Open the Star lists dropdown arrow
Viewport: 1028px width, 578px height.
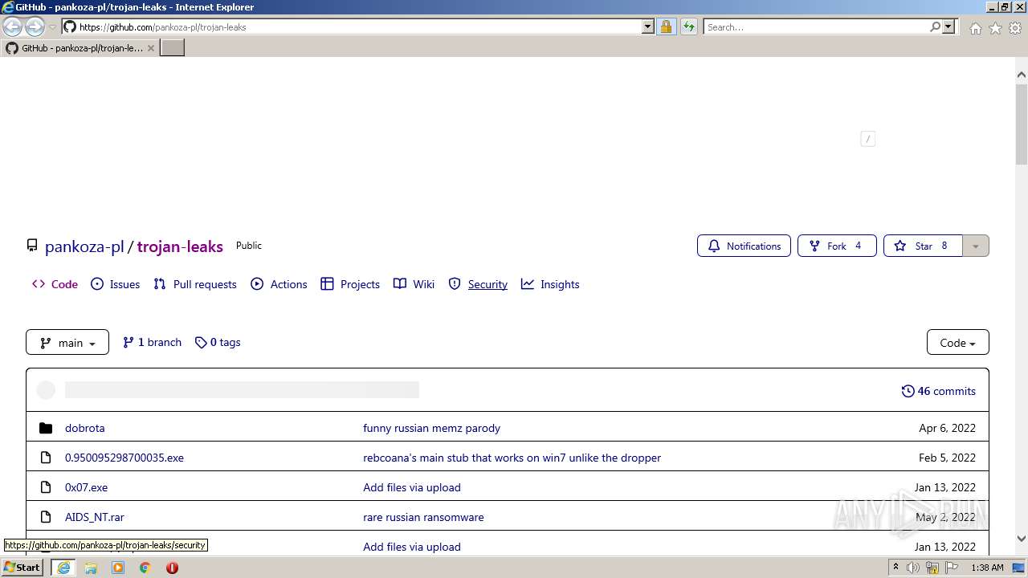tap(975, 246)
